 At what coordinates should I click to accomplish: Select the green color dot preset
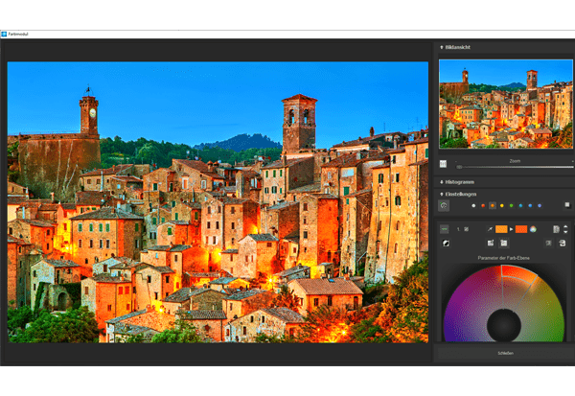511,206
